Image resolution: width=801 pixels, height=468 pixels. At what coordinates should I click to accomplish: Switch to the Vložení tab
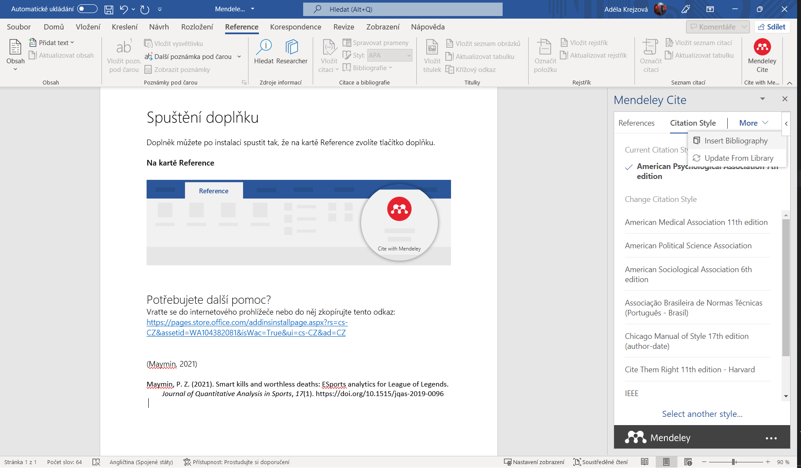click(88, 27)
